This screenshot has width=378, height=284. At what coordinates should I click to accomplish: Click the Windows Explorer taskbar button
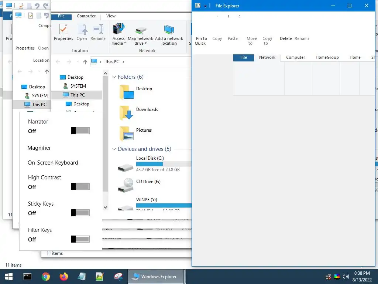[x=155, y=277]
